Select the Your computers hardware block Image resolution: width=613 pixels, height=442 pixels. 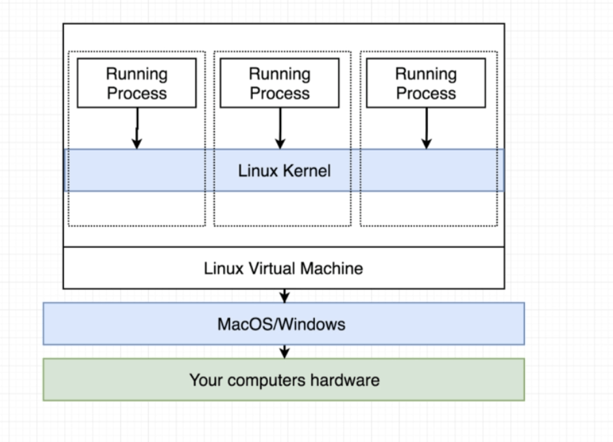pyautogui.click(x=284, y=380)
